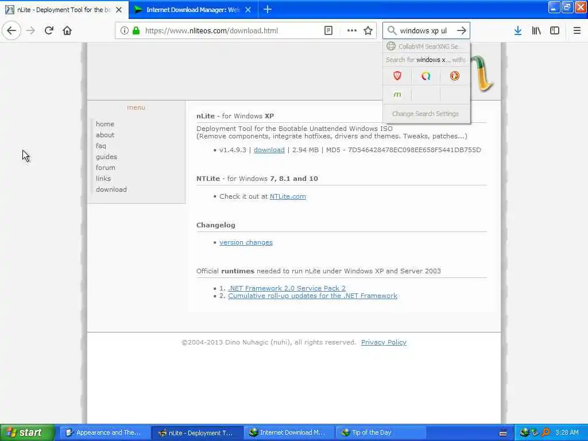Close the Internet Download Manager tab
Screen dimensions: 588x441
click(x=248, y=10)
